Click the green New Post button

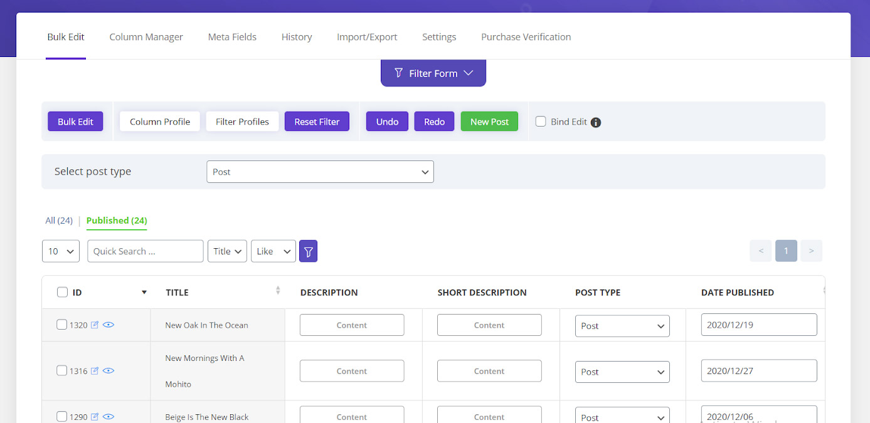(489, 122)
